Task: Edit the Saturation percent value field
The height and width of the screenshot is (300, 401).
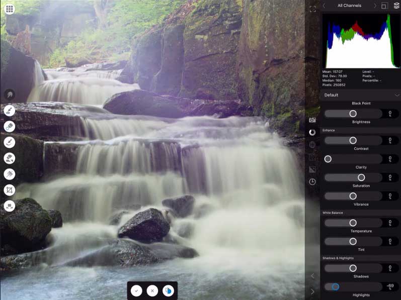Action: [390, 177]
